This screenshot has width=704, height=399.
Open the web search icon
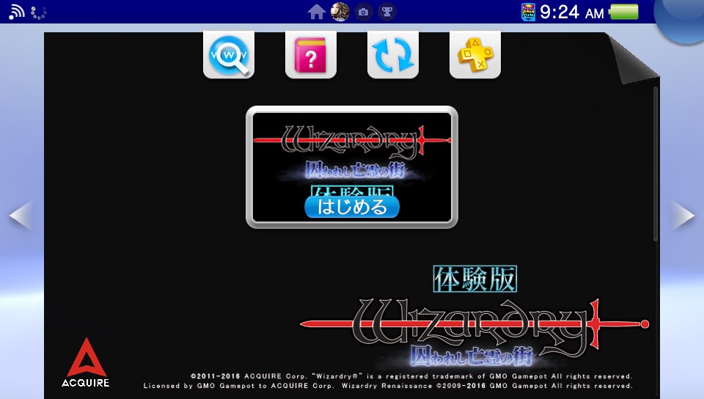pos(229,55)
